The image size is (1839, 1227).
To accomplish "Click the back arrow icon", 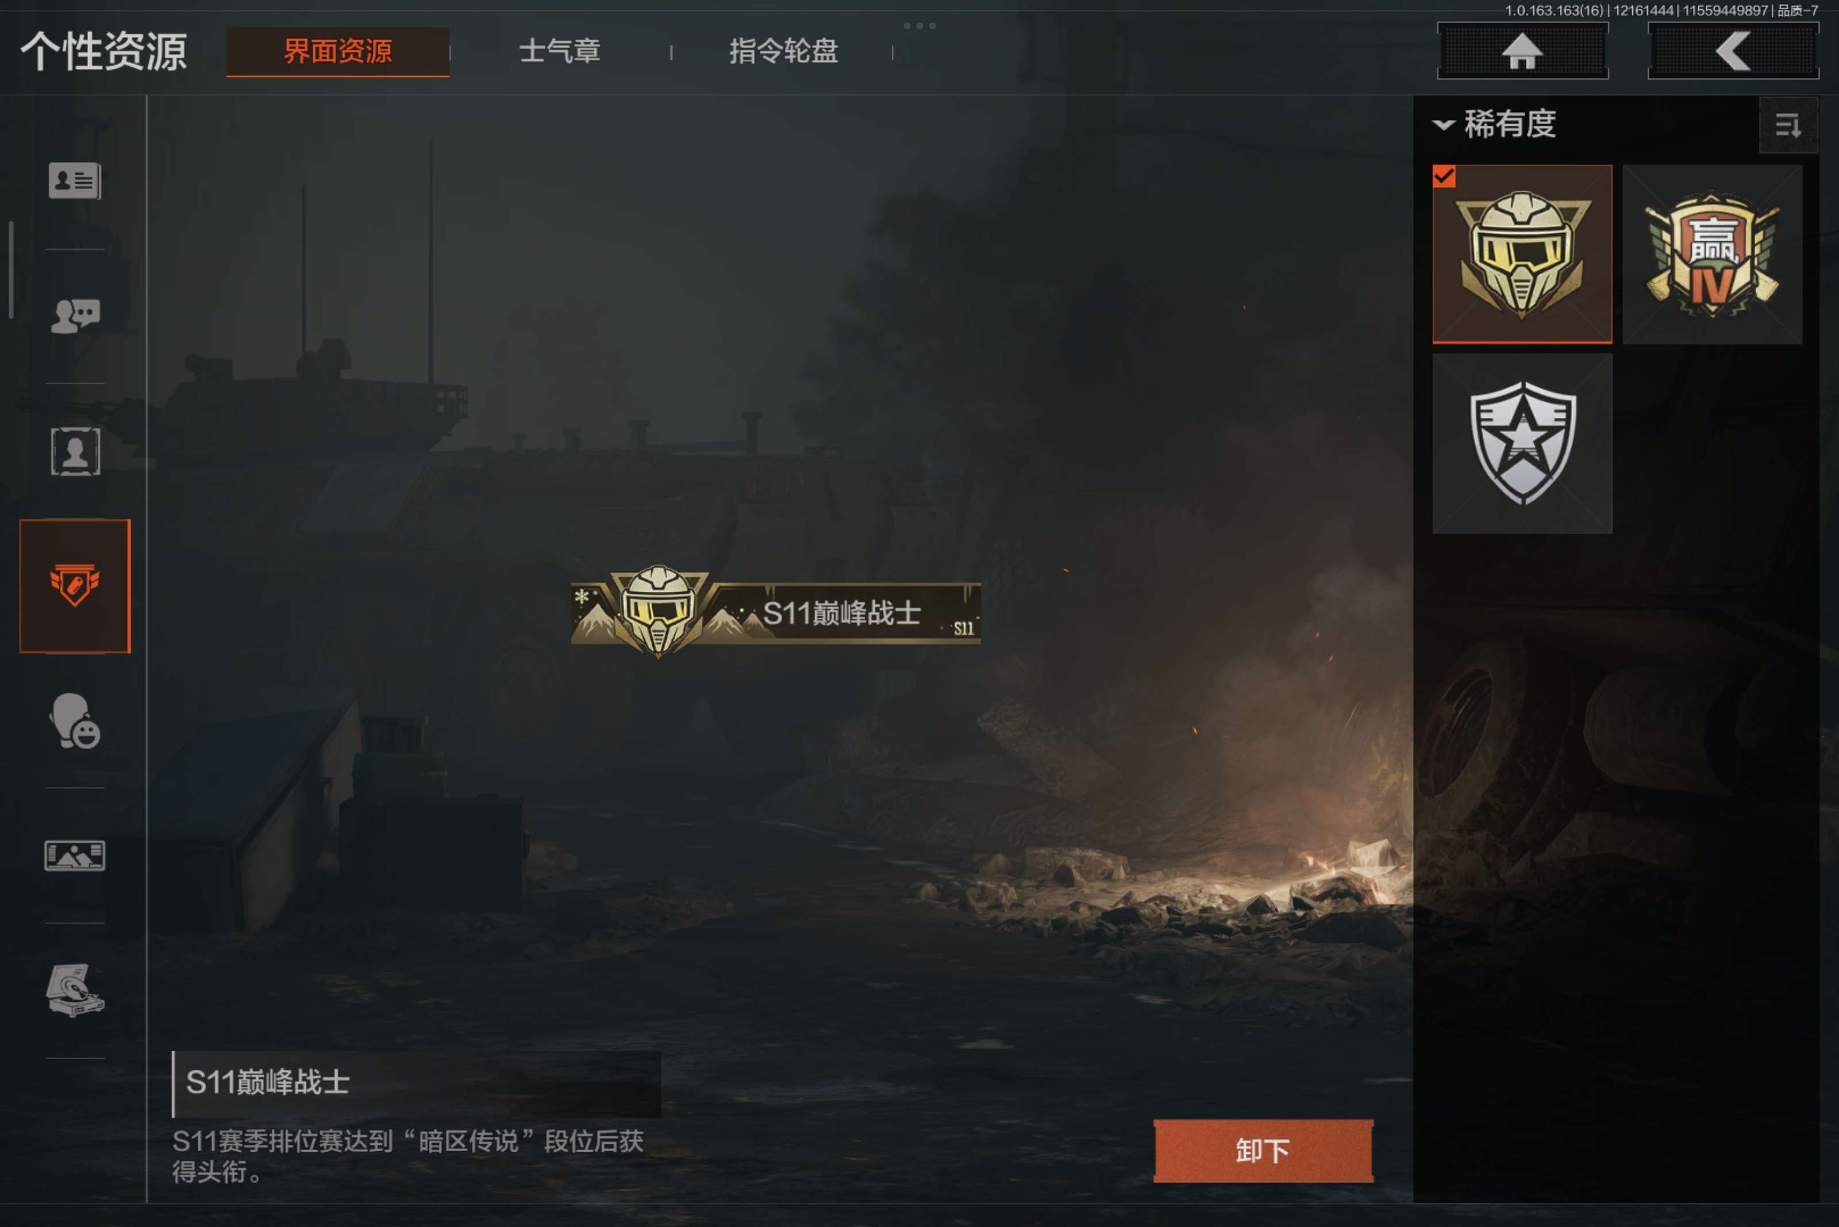I will (1733, 52).
